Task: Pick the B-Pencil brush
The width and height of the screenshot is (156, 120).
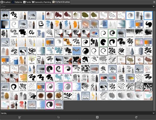Action: point(23,24)
